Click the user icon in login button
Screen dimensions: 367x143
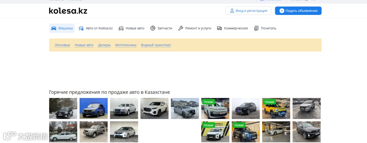pos(232,11)
